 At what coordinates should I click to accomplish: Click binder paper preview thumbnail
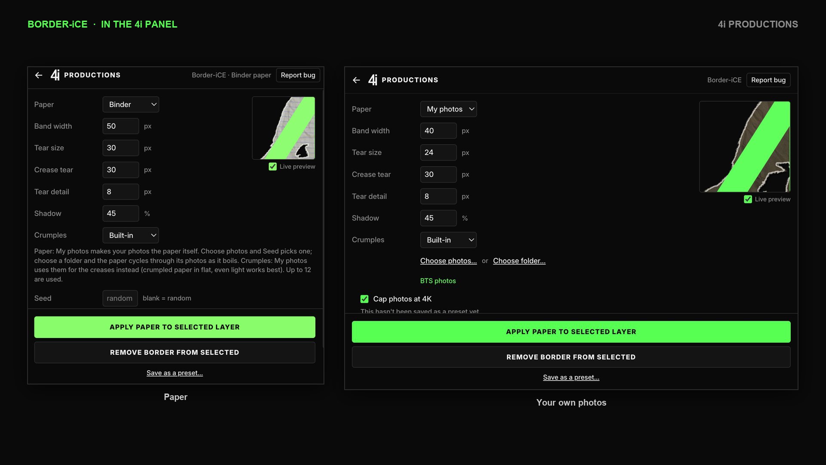[x=284, y=128]
